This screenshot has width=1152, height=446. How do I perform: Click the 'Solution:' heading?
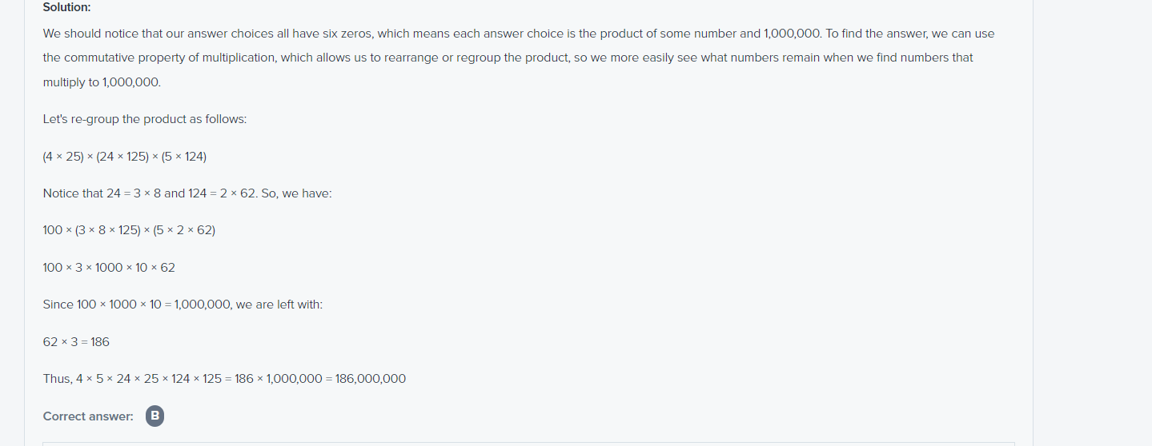pos(67,6)
